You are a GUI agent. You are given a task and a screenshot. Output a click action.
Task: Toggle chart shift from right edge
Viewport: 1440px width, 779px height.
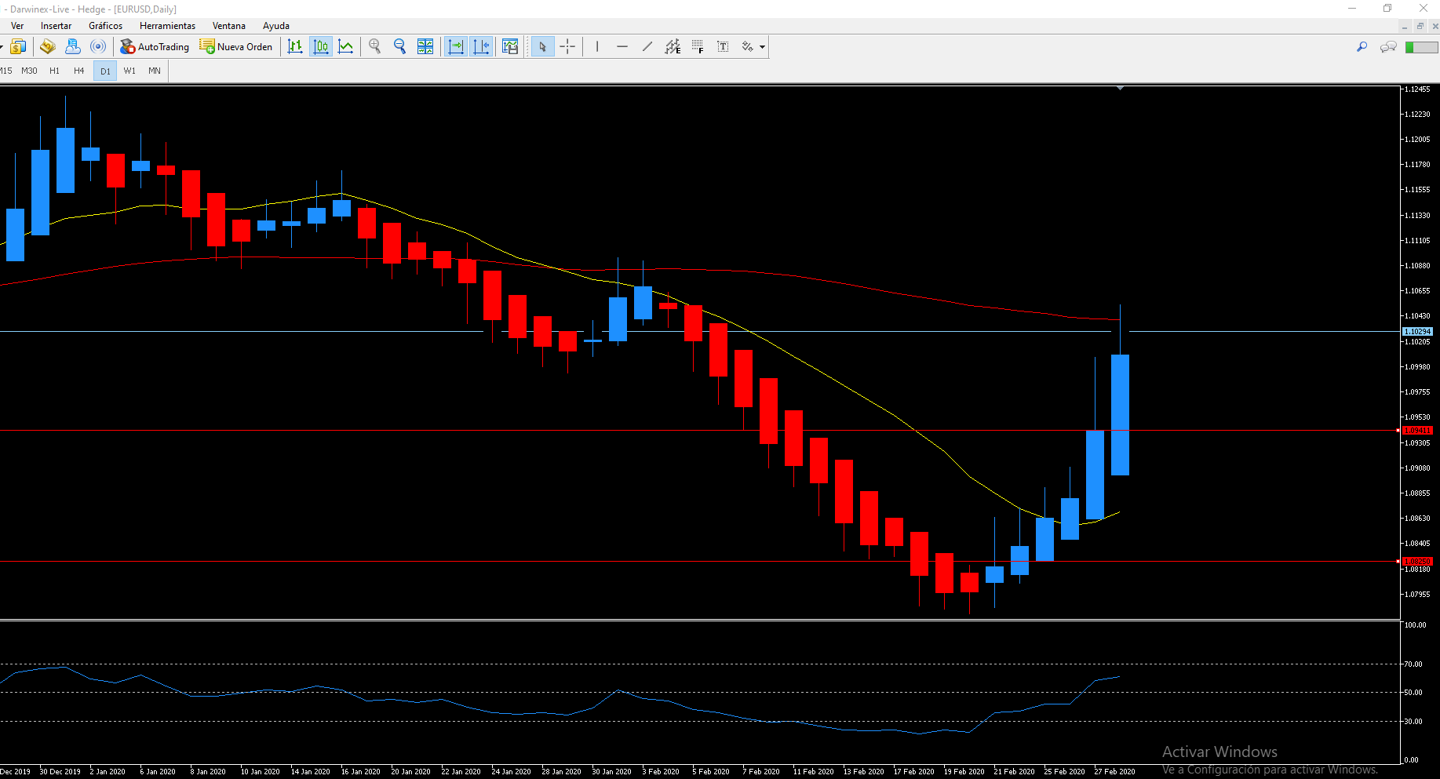(x=481, y=47)
